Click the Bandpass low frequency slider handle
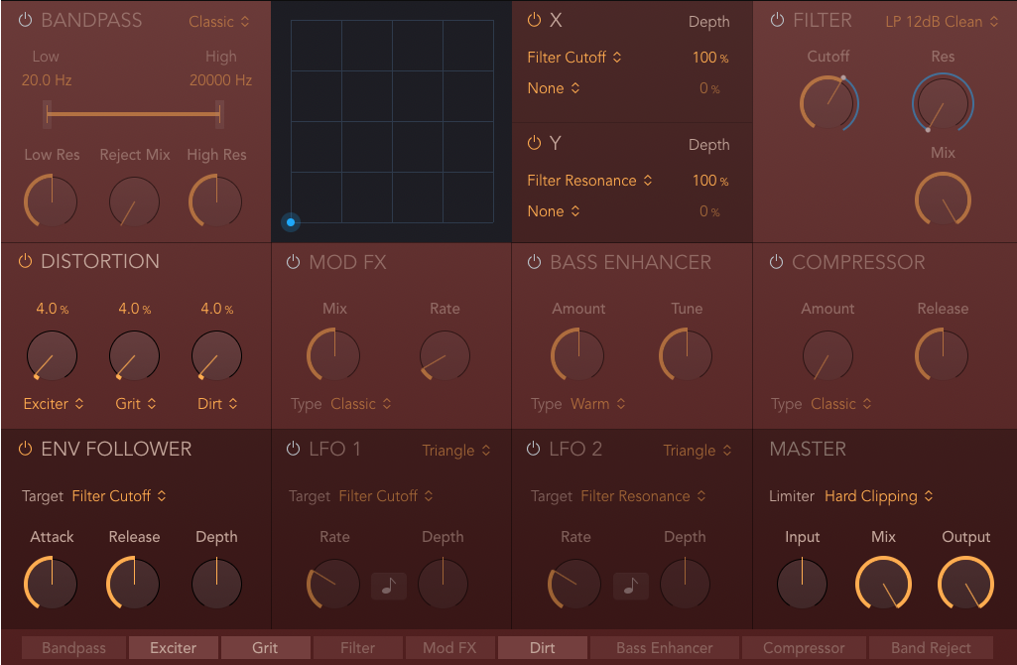Image resolution: width=1017 pixels, height=665 pixels. pos(47,114)
